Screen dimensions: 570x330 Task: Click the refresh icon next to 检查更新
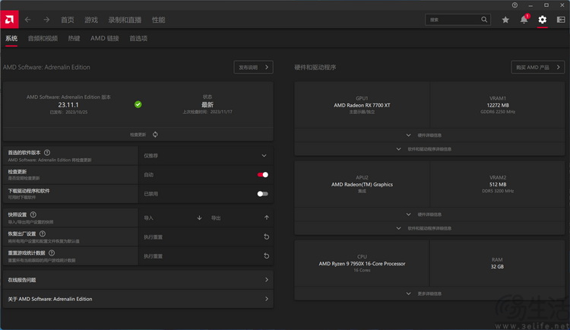[155, 135]
